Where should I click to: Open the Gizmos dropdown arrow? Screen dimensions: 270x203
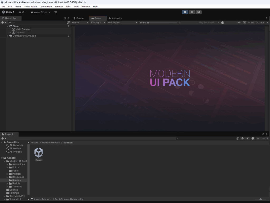click(x=267, y=23)
